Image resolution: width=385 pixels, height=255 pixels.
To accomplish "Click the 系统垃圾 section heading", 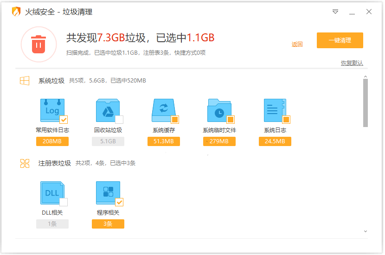I will (x=51, y=81).
